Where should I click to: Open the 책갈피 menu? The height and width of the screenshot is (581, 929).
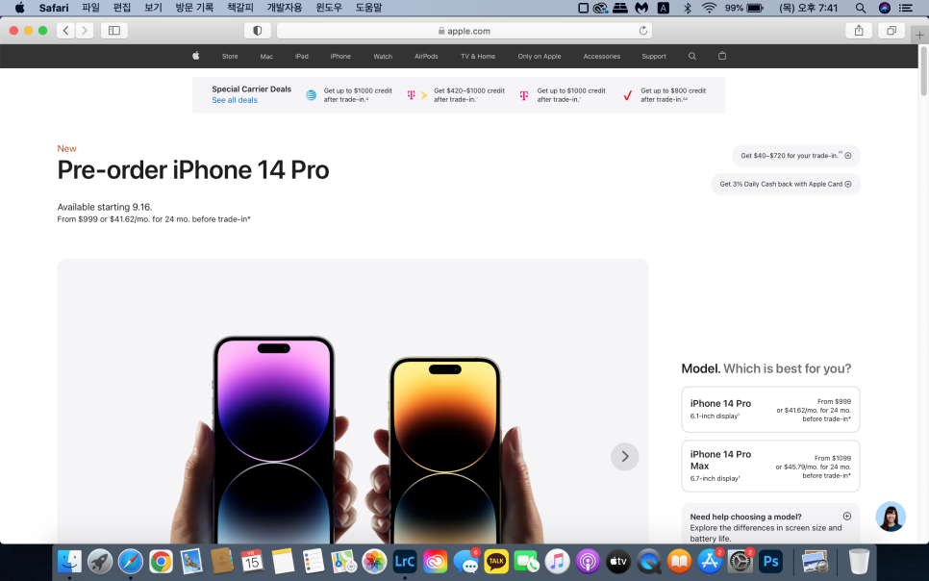coord(240,8)
